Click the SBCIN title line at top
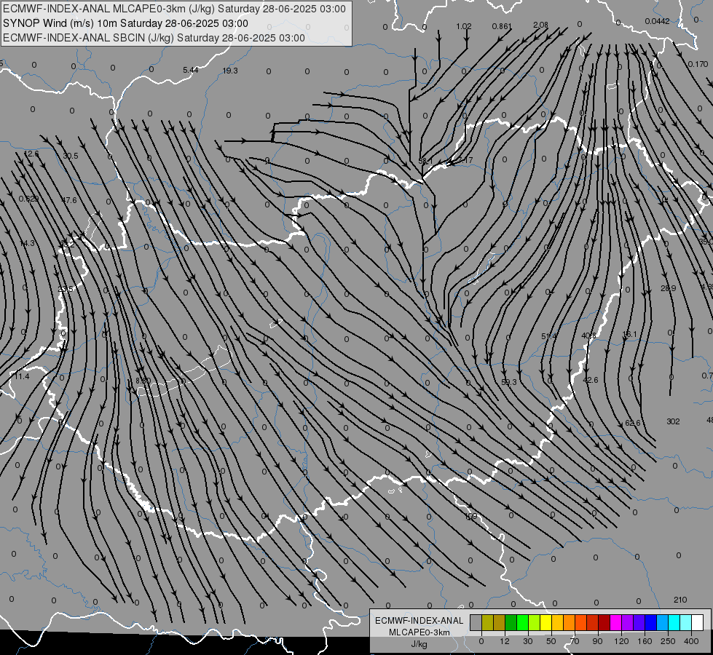Screen dimensions: 713x655 tap(154, 38)
